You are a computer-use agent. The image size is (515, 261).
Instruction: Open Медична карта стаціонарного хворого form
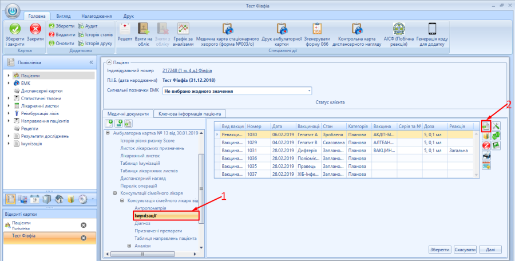coord(227,29)
